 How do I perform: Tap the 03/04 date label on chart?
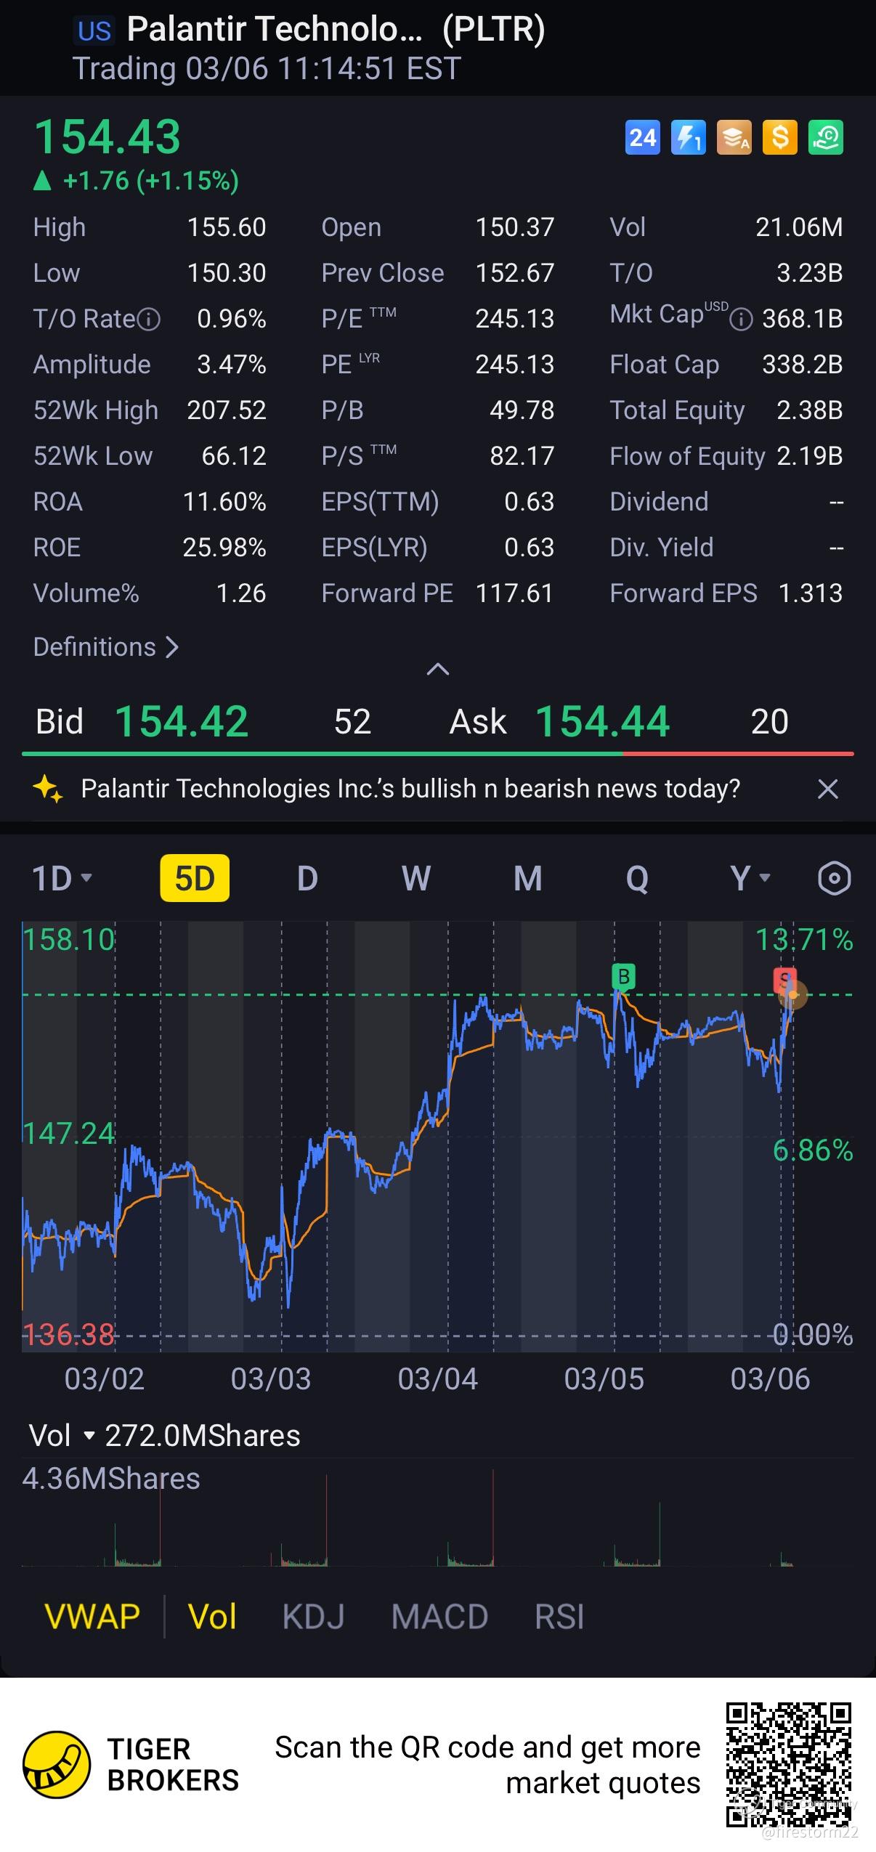tap(437, 1378)
